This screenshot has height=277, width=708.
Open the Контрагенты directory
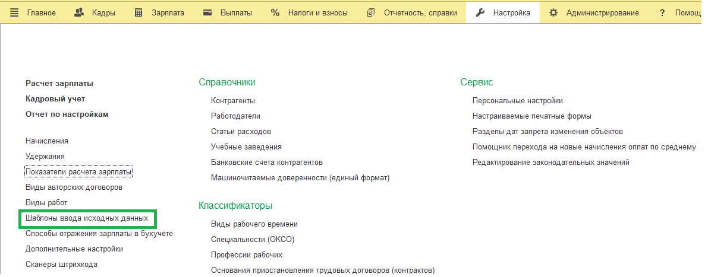point(233,101)
